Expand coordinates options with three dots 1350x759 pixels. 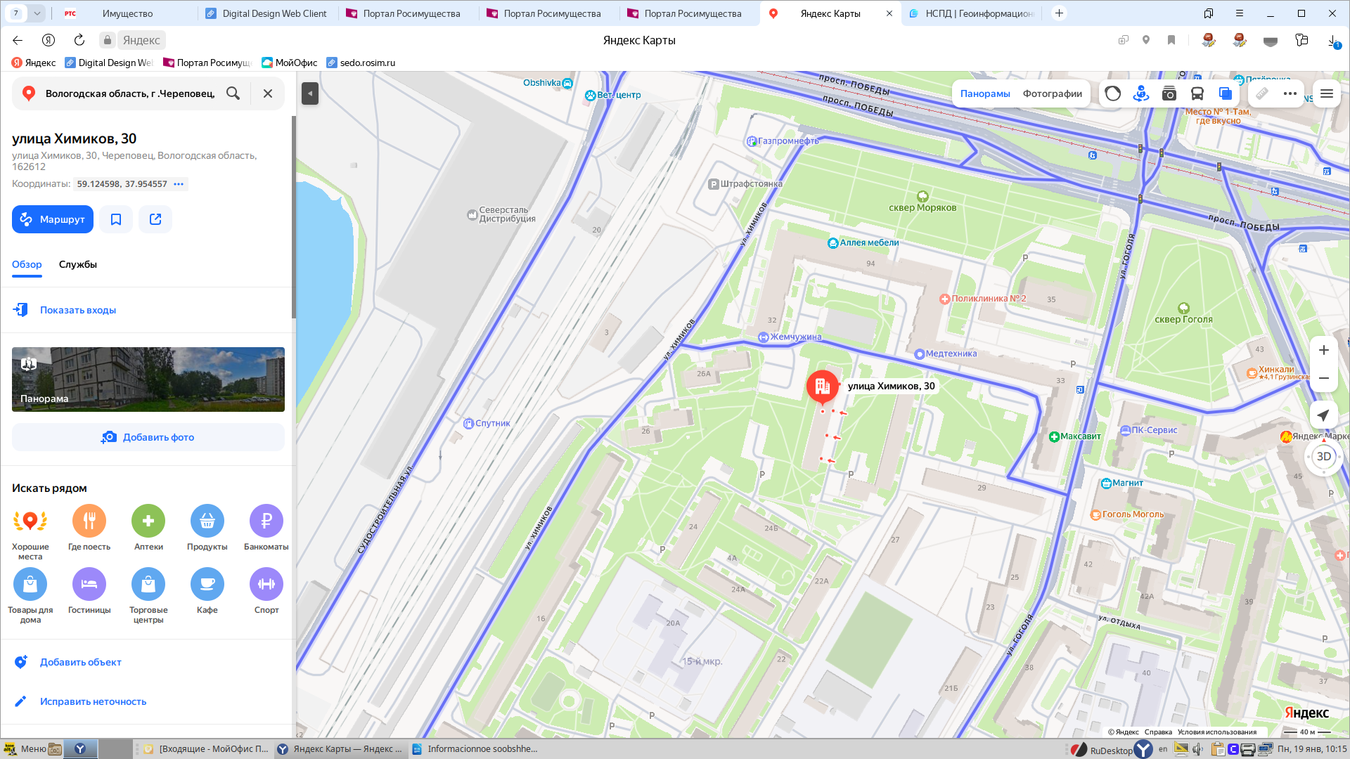click(179, 184)
